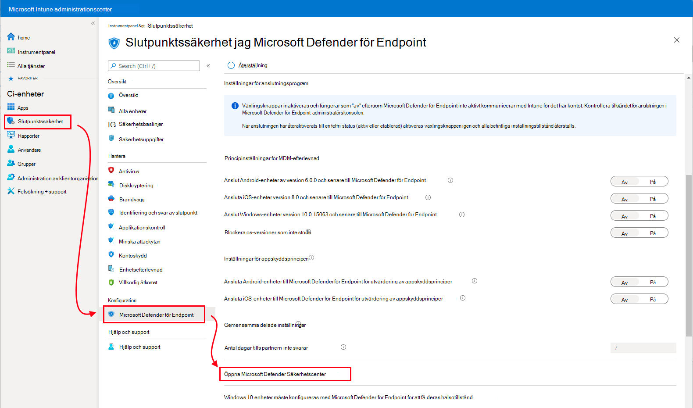
Task: Click the Antivirus shield icon
Action: coord(111,170)
